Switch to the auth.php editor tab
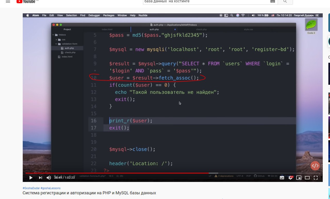The height and width of the screenshot is (199, 330). (154, 29)
